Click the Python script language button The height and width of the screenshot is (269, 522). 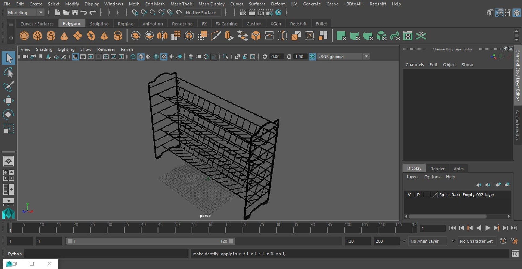(x=15, y=254)
